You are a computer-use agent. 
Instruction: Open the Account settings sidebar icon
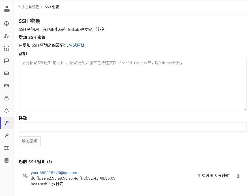tap(7, 36)
